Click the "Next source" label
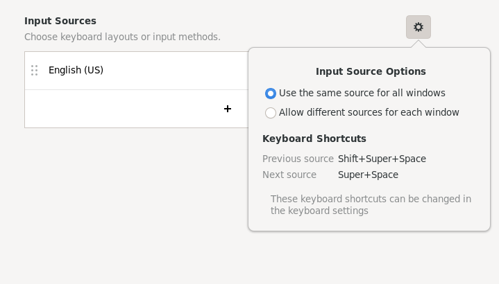This screenshot has width=499, height=284. pos(289,175)
